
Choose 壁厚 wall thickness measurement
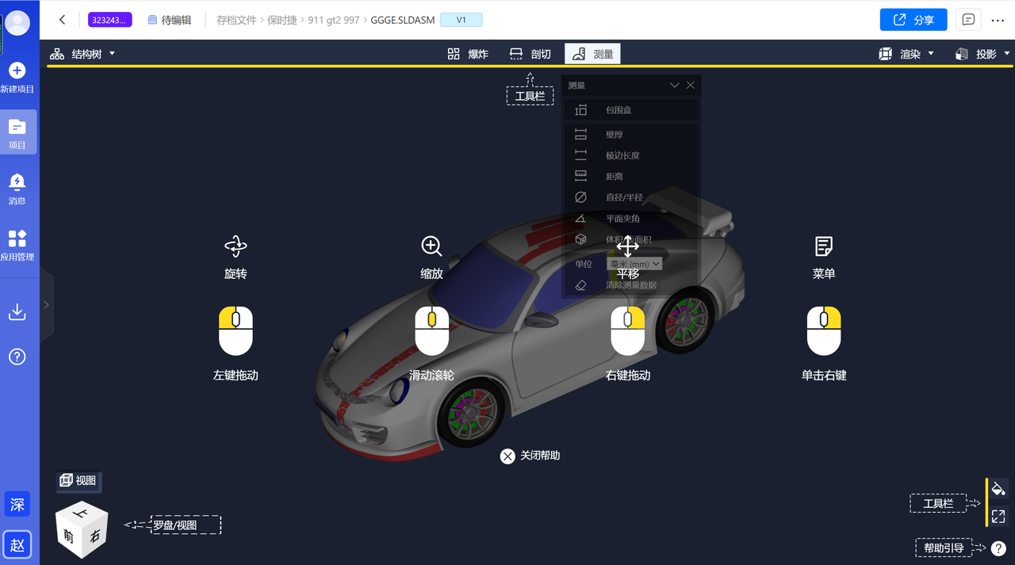point(632,135)
